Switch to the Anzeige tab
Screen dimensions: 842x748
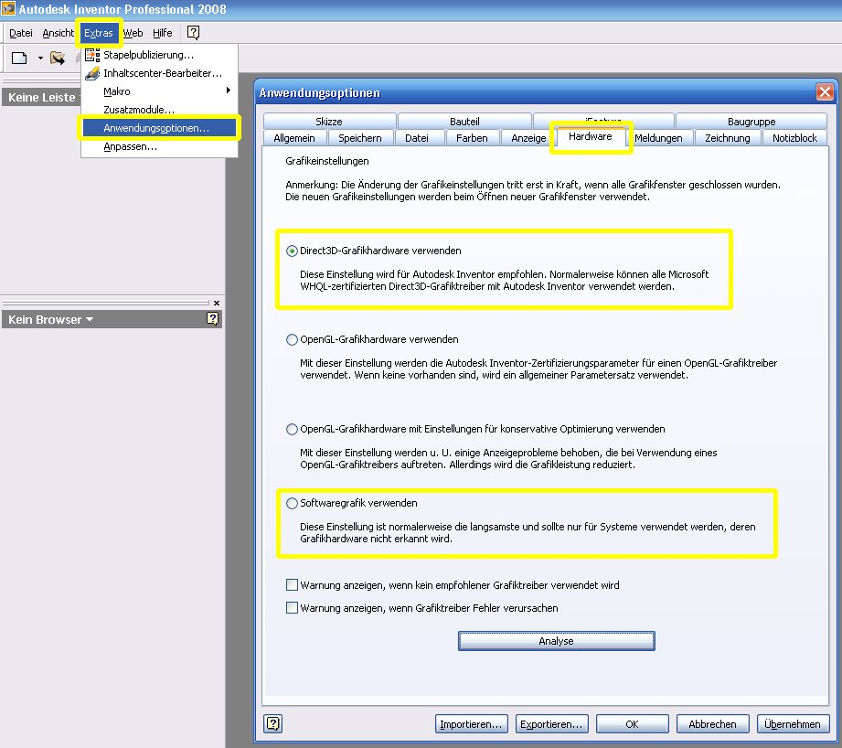coord(528,138)
